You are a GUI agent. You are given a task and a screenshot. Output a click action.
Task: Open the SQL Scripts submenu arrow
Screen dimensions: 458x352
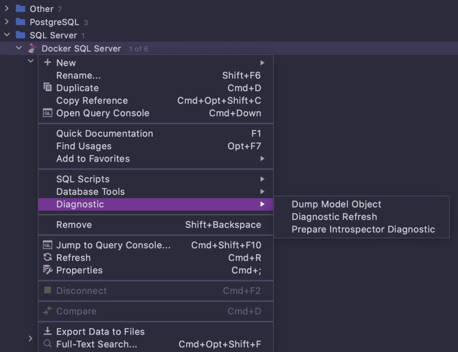(x=262, y=179)
